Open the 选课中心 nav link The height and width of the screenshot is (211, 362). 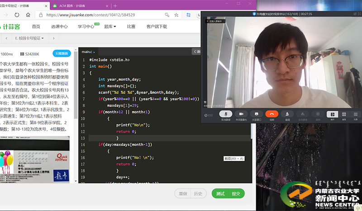point(59,27)
